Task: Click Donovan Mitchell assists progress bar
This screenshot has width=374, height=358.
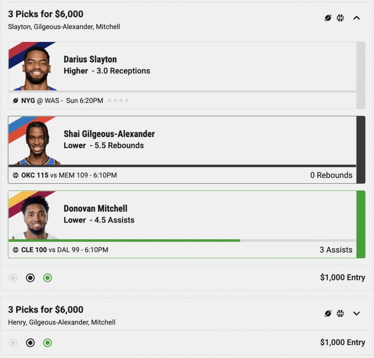Action: [182, 241]
